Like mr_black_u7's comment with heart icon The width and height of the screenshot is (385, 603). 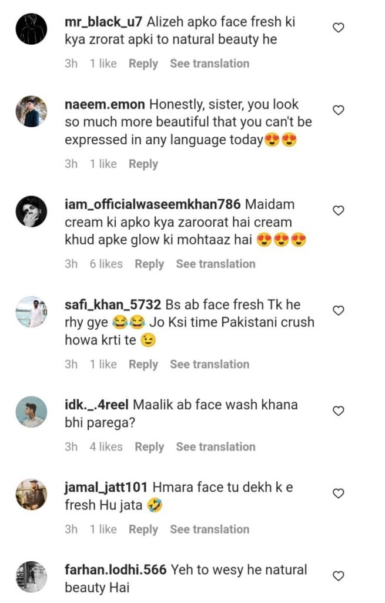(338, 28)
